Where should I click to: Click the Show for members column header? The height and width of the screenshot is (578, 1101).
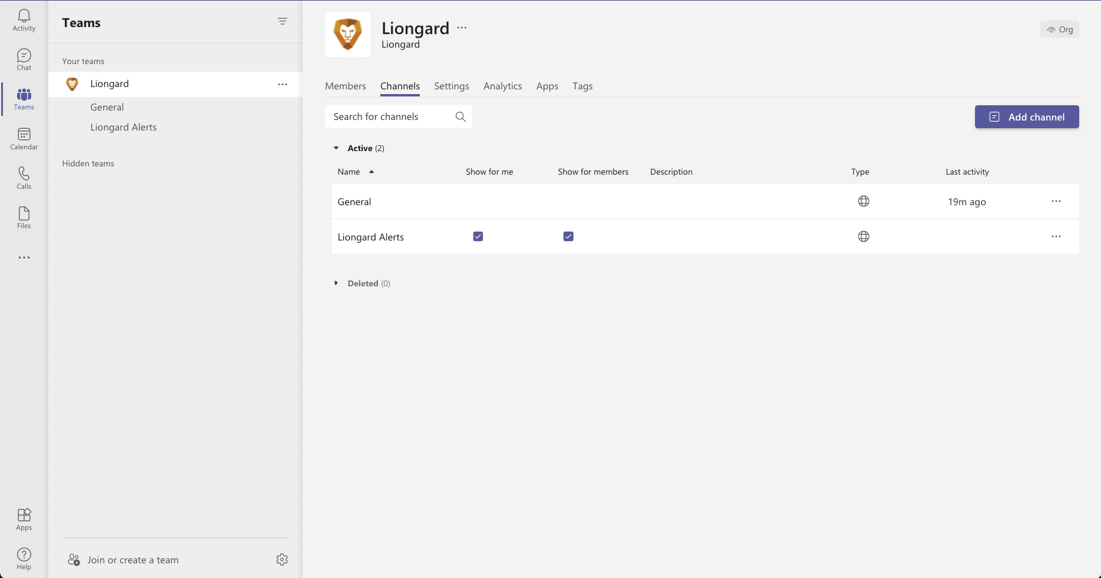pyautogui.click(x=593, y=172)
